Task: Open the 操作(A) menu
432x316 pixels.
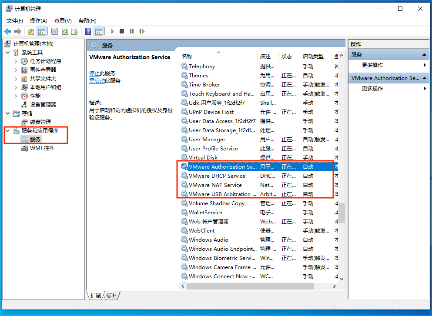Action: coord(38,20)
